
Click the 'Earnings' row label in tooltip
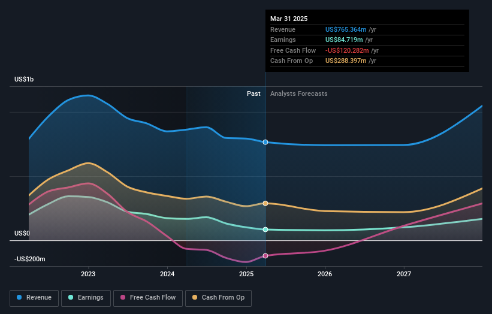283,40
